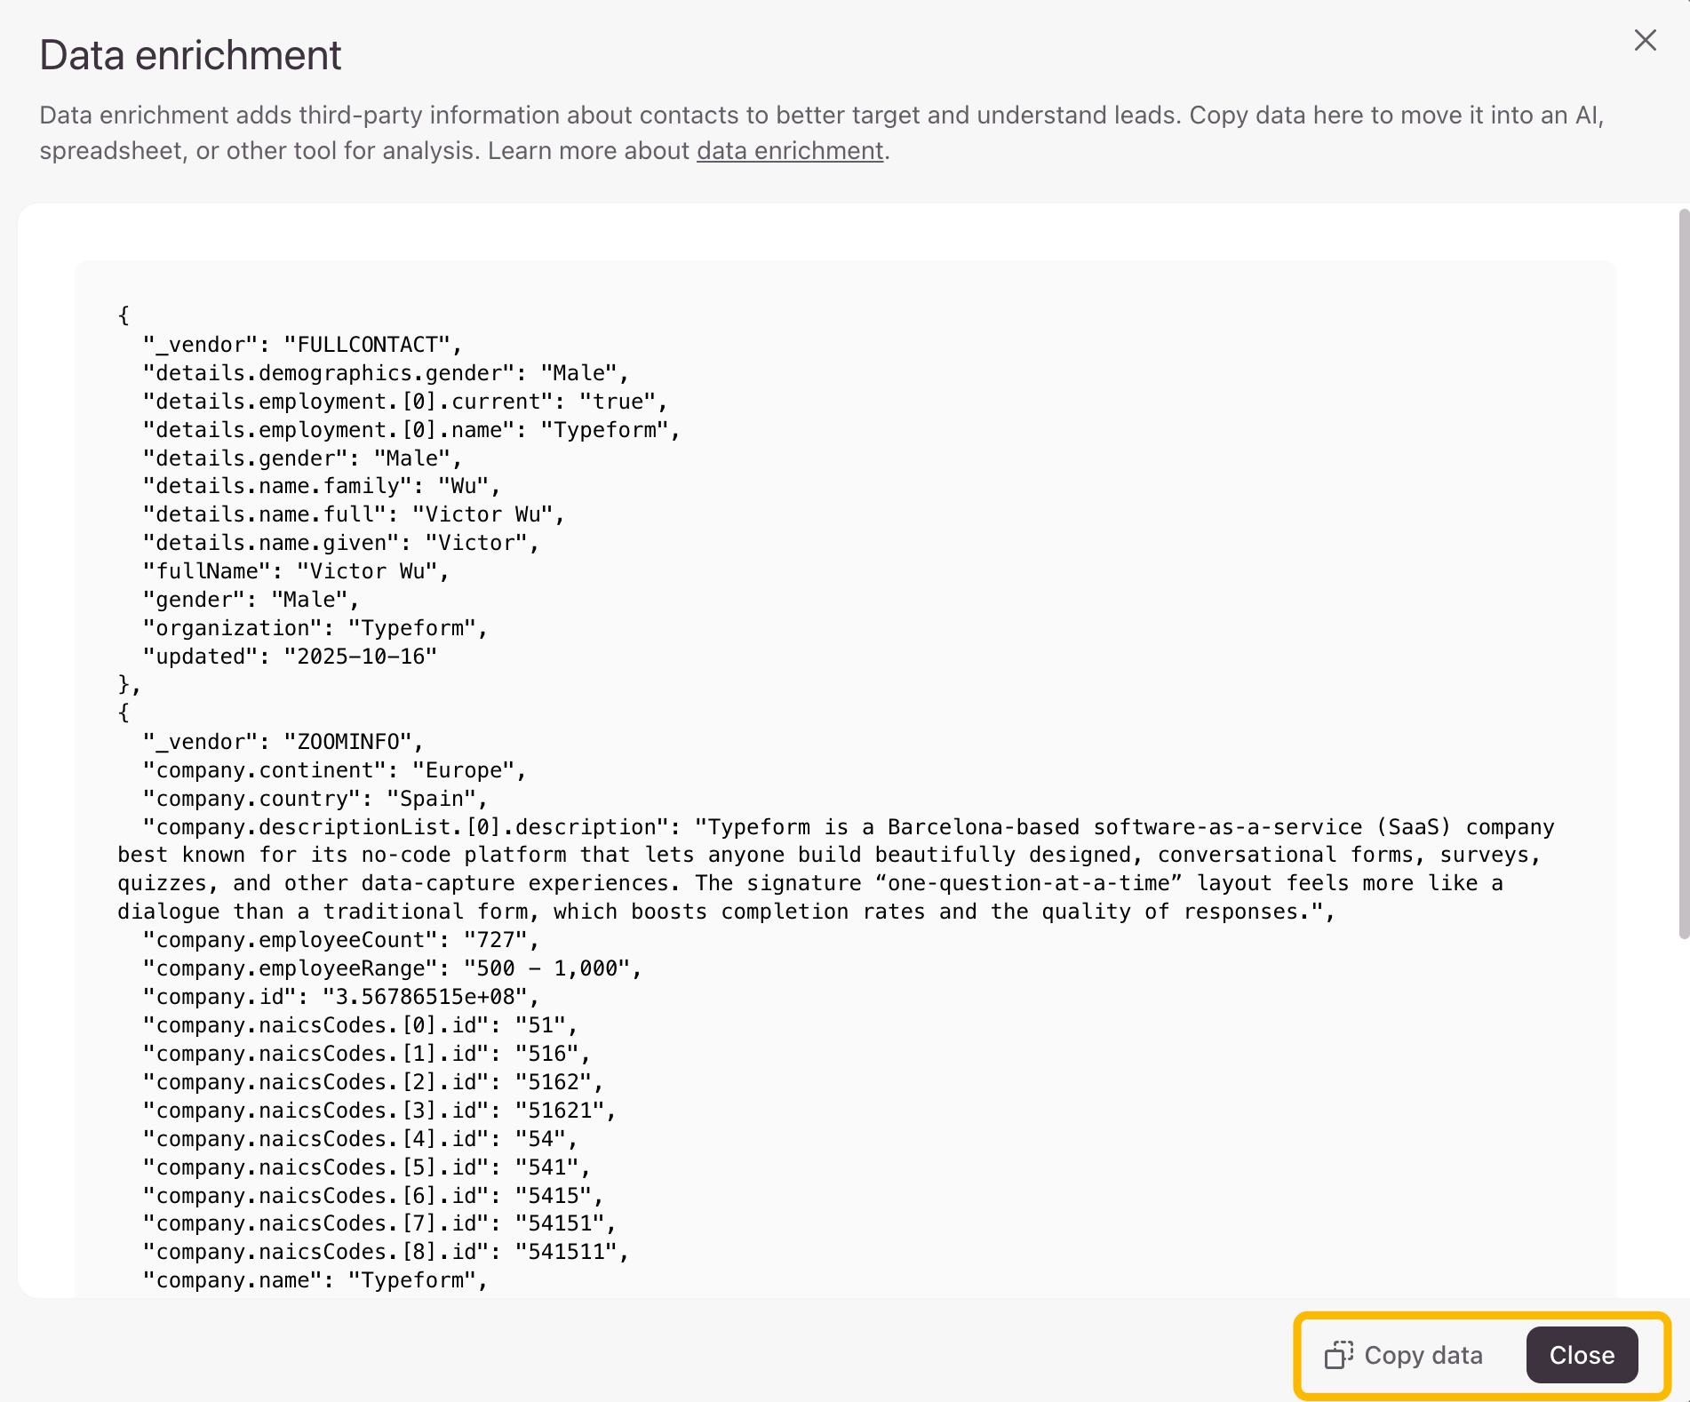
Task: Click the vertical scrollbar of the data panel
Action: coord(1683,573)
